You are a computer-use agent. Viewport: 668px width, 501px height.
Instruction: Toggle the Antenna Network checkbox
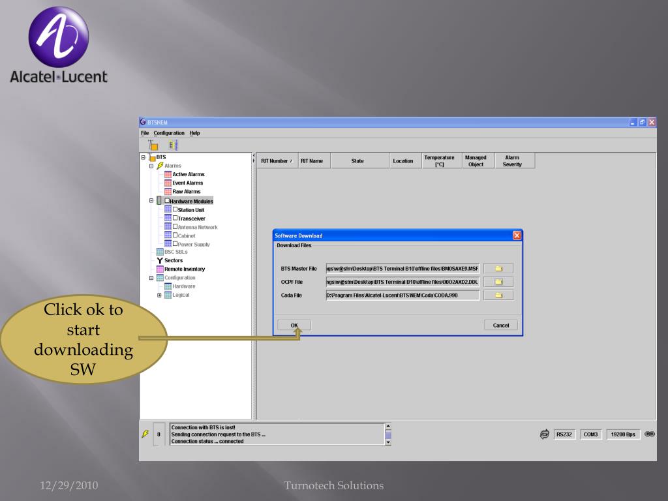pyautogui.click(x=175, y=226)
